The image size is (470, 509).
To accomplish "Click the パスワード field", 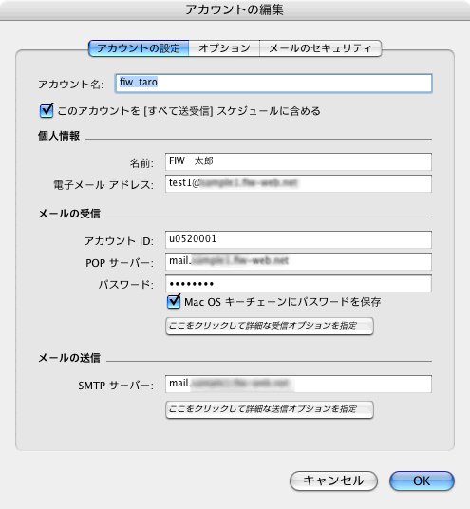I will [298, 284].
